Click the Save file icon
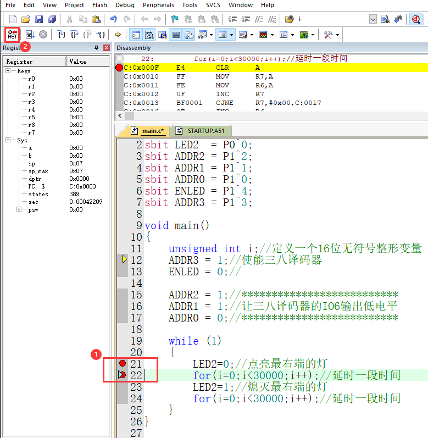 [x=39, y=19]
